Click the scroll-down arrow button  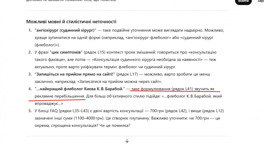click(127, 141)
